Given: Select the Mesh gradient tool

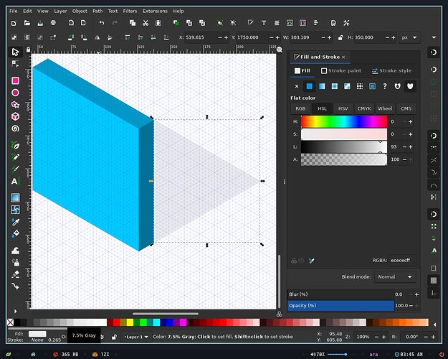Looking at the screenshot, I should pyautogui.click(x=16, y=210).
